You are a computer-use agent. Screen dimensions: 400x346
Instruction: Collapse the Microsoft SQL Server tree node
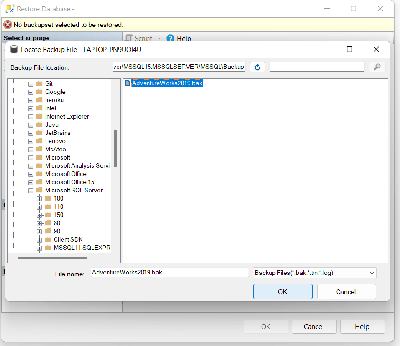pyautogui.click(x=31, y=190)
